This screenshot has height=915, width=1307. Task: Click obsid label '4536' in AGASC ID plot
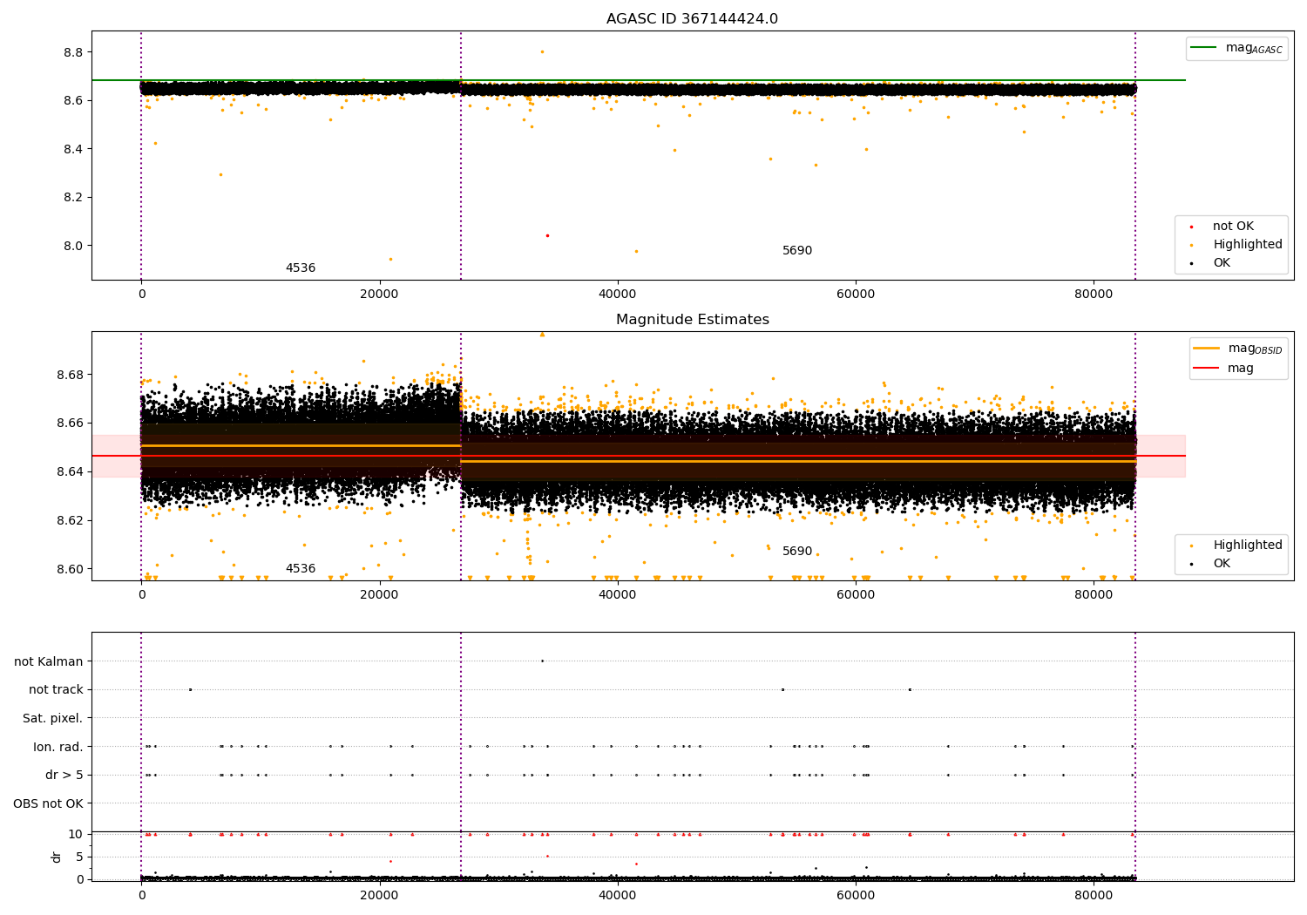(301, 268)
